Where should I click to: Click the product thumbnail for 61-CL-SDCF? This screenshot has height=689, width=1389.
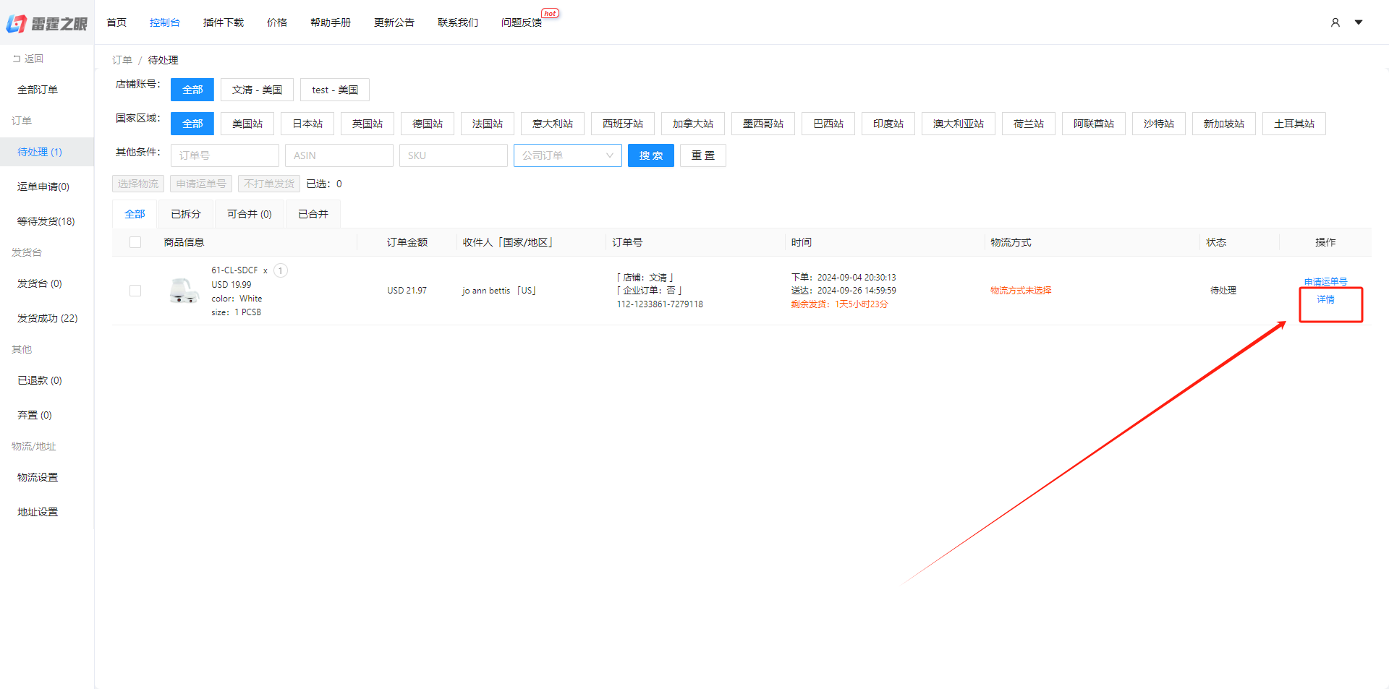tap(184, 290)
